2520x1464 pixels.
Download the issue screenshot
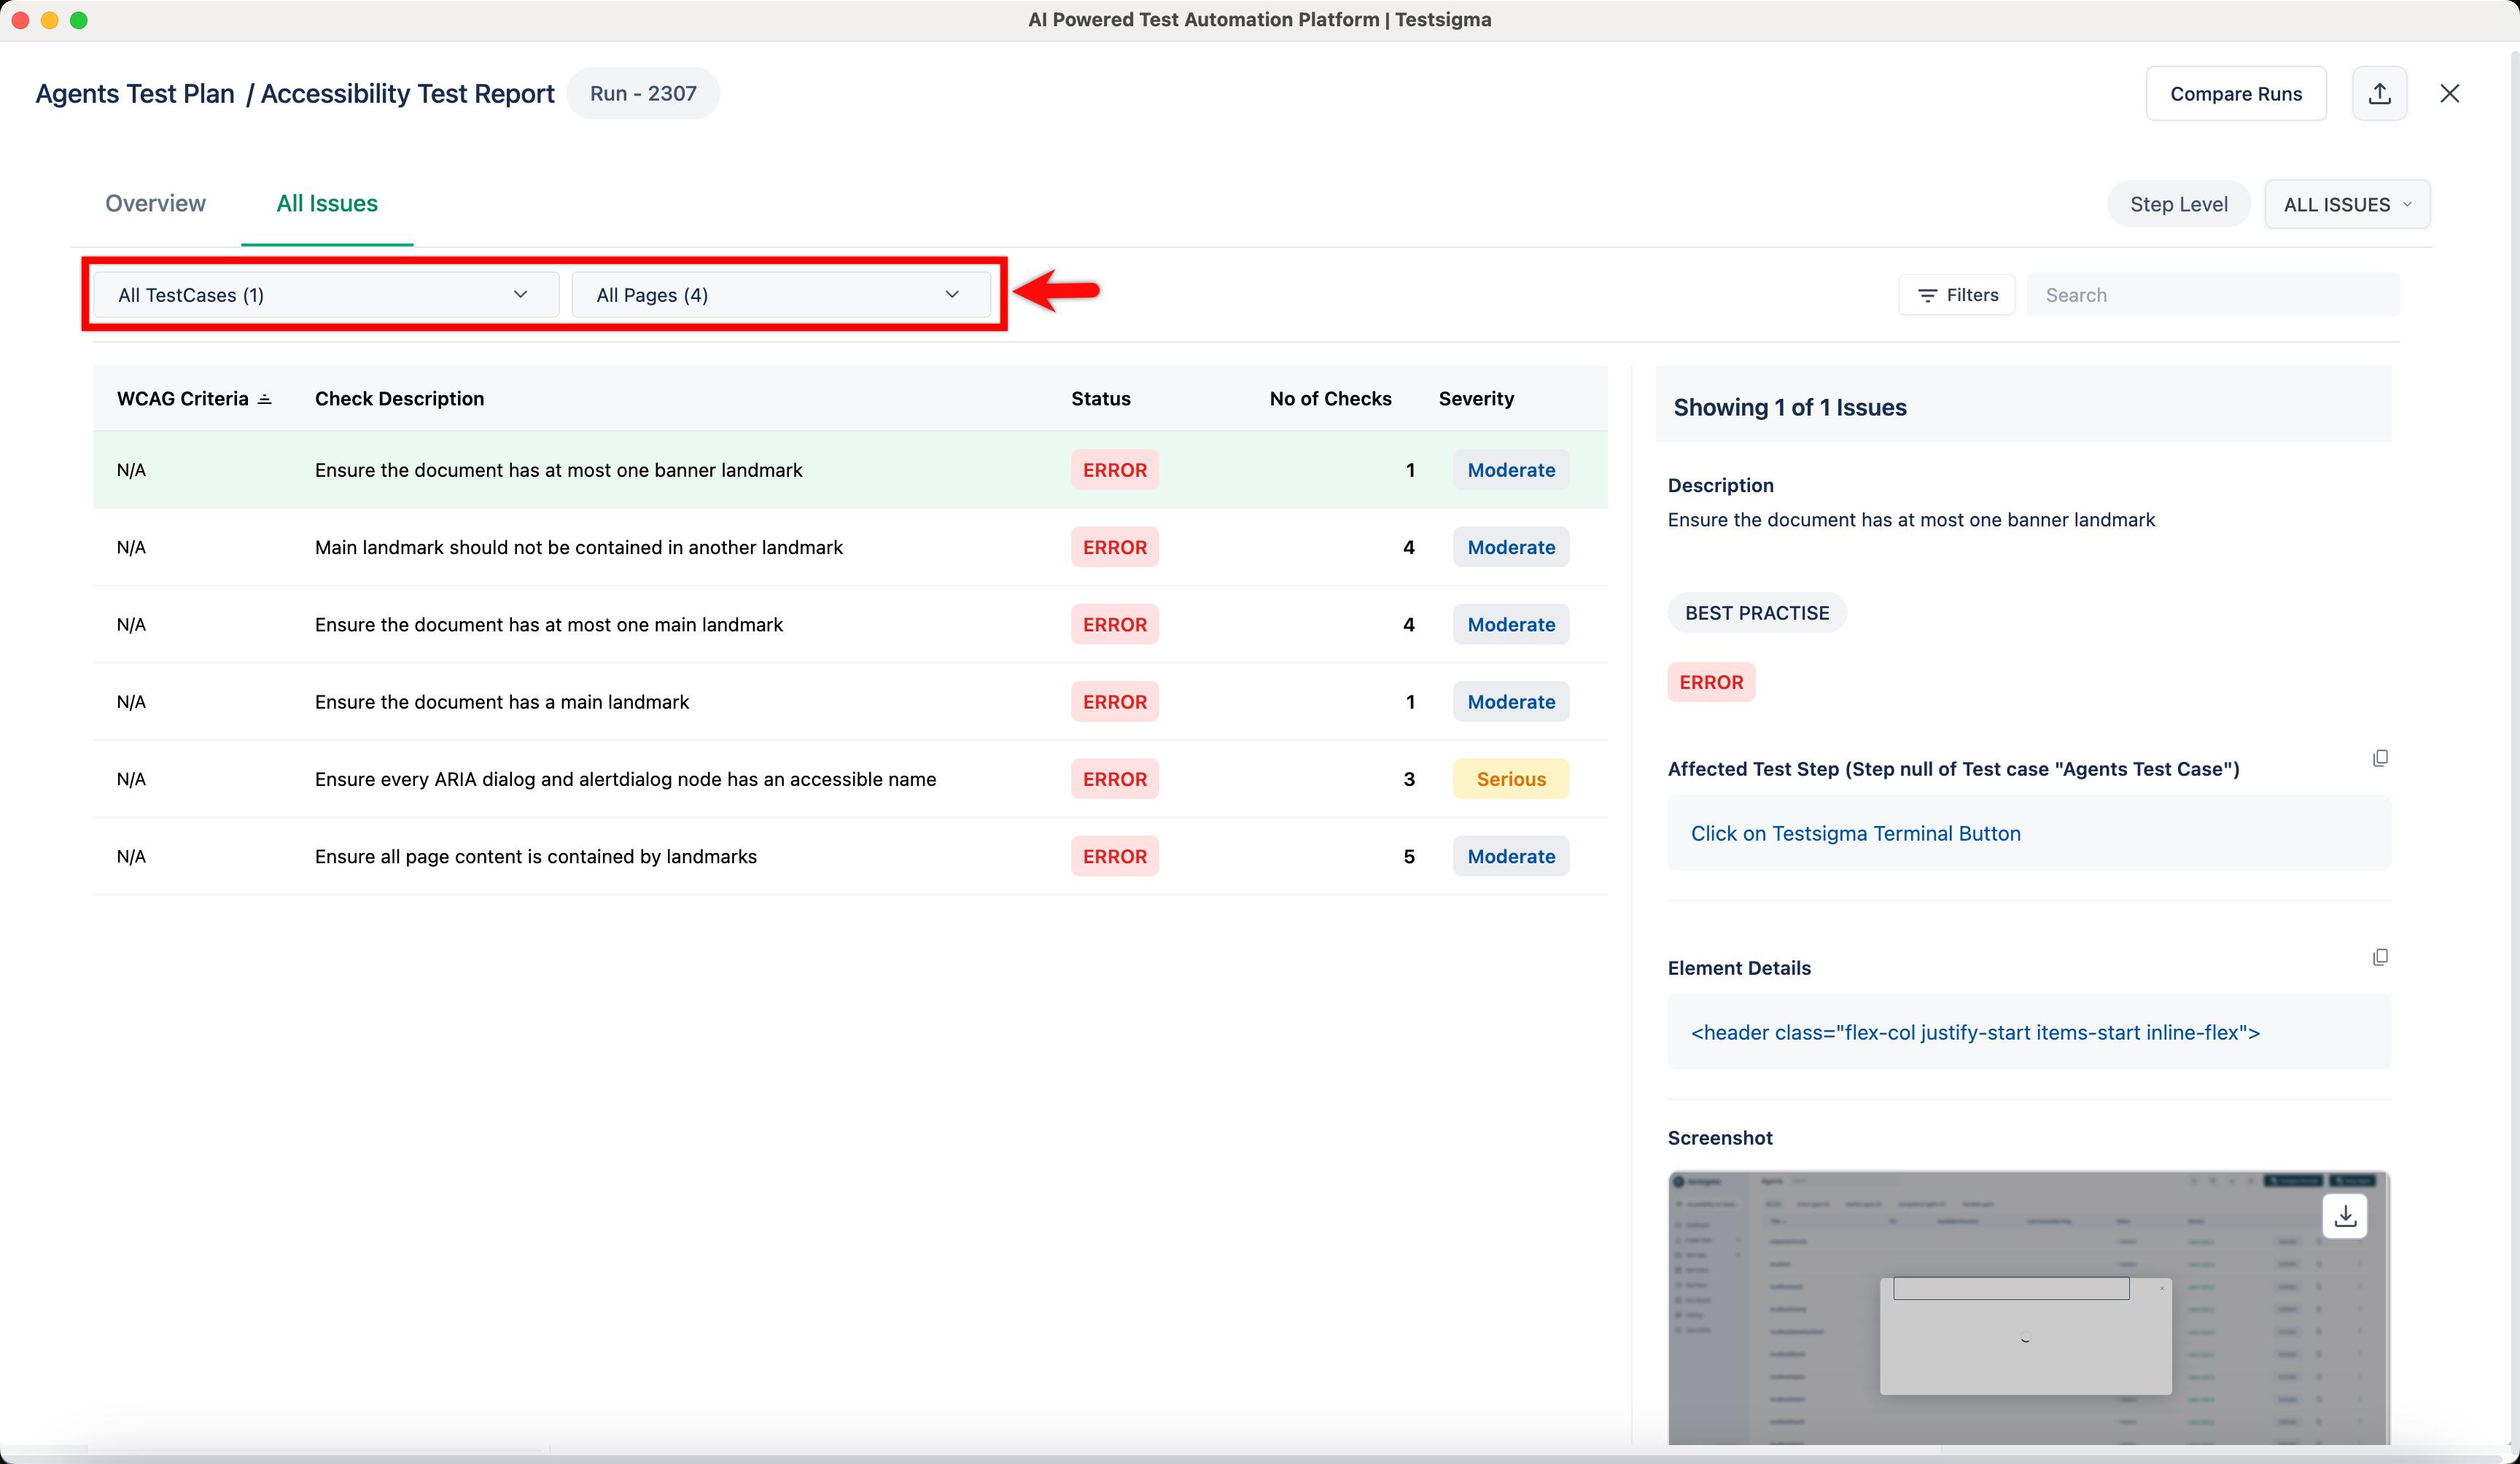point(2345,1216)
